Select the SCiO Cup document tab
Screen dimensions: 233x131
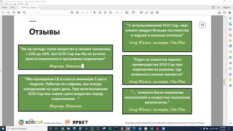[x=29, y=7]
